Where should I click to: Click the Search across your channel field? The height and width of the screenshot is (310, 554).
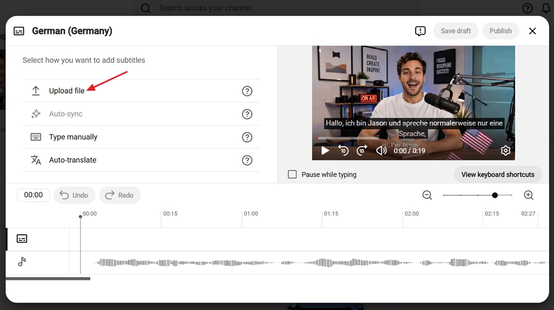(278, 8)
